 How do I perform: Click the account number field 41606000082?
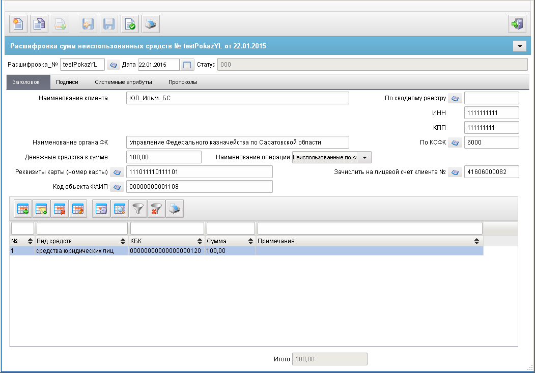492,172
